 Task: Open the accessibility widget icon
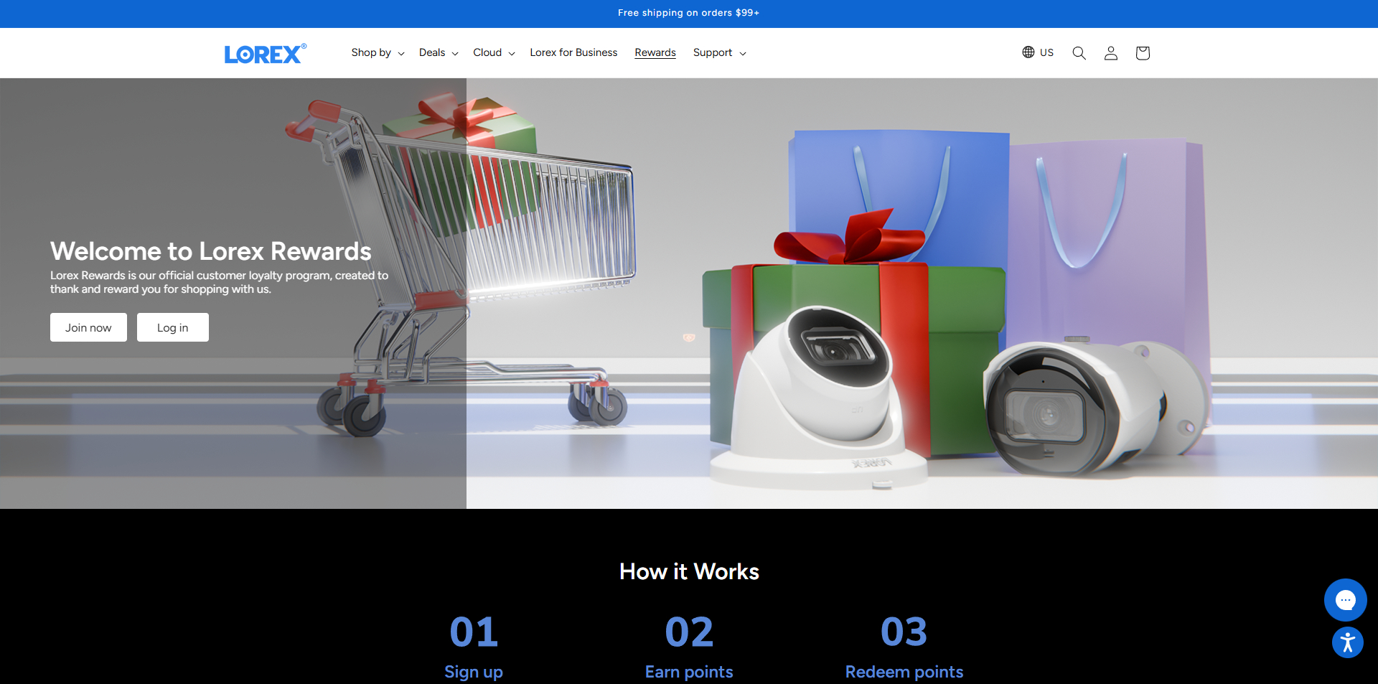coord(1347,642)
